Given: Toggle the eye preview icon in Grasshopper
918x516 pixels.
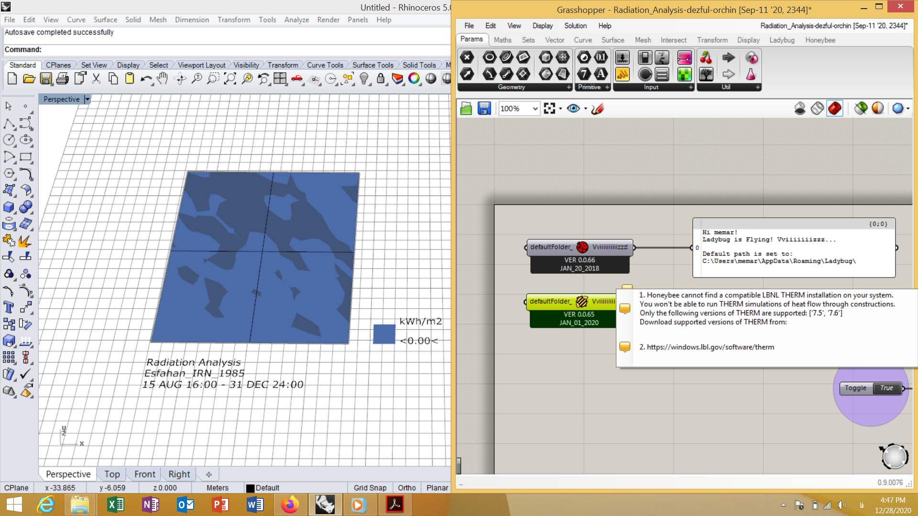Looking at the screenshot, I should coord(573,108).
